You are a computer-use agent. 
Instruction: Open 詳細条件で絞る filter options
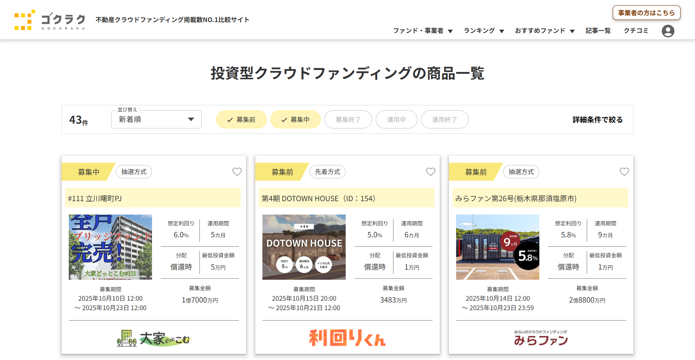(597, 120)
